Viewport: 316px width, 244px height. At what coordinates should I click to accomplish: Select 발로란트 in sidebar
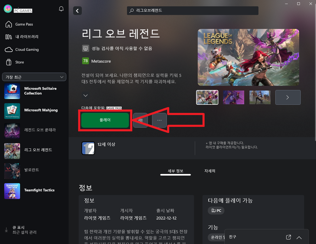point(34,171)
